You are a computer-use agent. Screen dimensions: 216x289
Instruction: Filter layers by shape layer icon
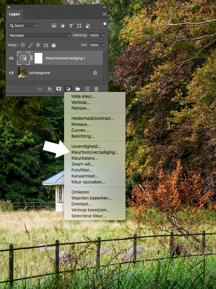pos(79,26)
